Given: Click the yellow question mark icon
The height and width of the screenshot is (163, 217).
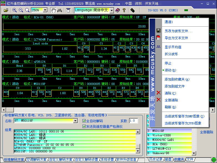Looking at the screenshot, I should [124, 10].
